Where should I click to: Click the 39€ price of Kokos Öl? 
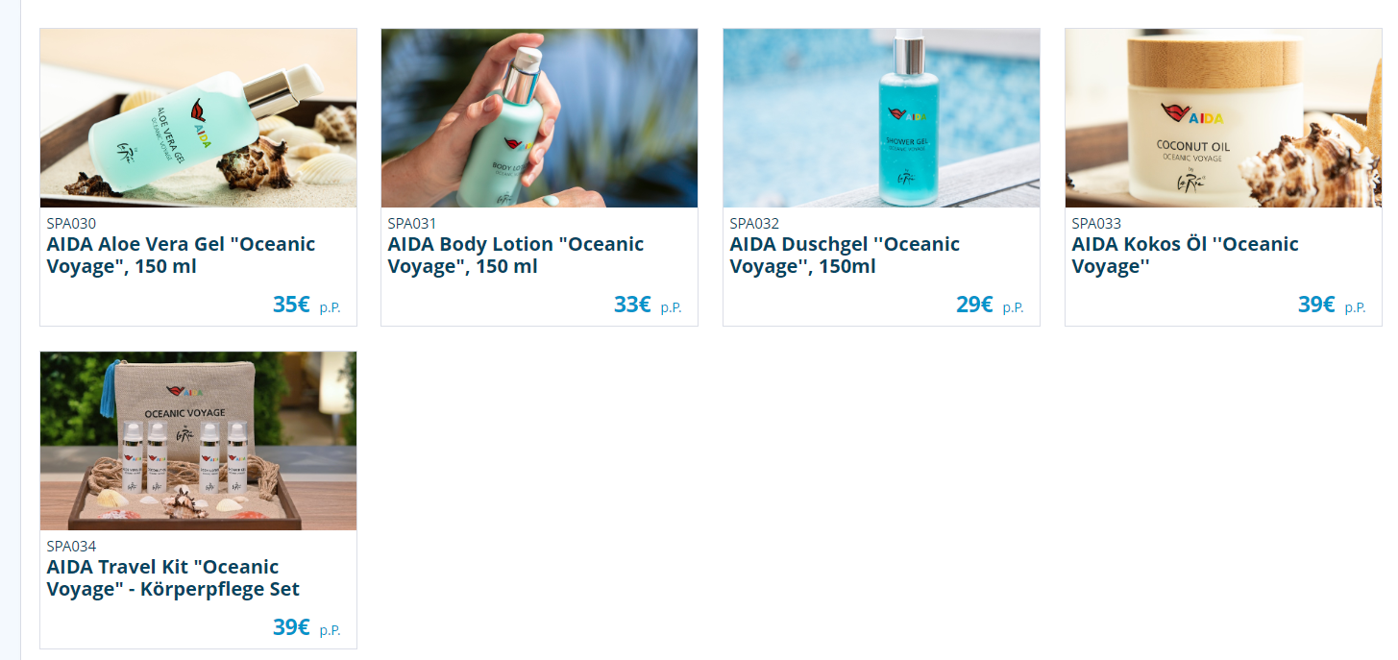[x=1316, y=305]
